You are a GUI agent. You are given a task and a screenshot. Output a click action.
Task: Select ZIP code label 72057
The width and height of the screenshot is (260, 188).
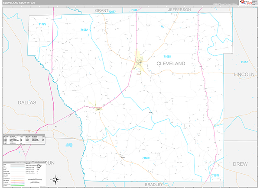pyautogui.click(x=112, y=12)
